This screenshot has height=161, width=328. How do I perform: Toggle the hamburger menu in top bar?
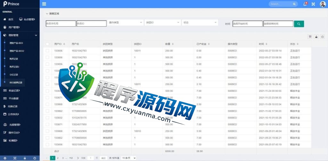44,4
